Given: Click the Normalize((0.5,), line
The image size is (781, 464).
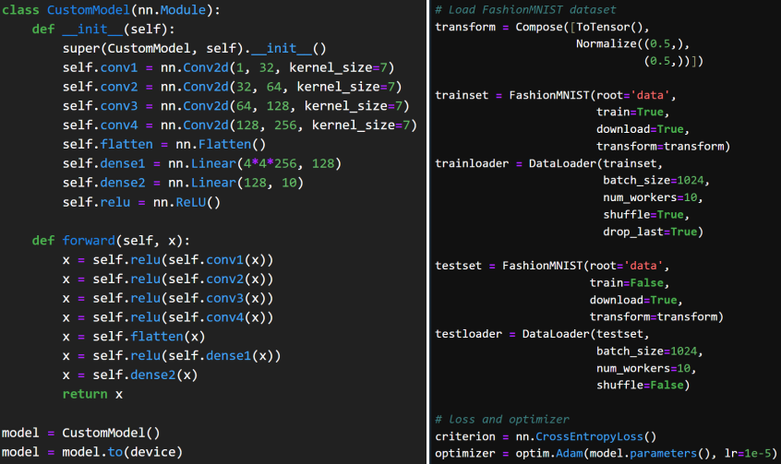Looking at the screenshot, I should 632,43.
